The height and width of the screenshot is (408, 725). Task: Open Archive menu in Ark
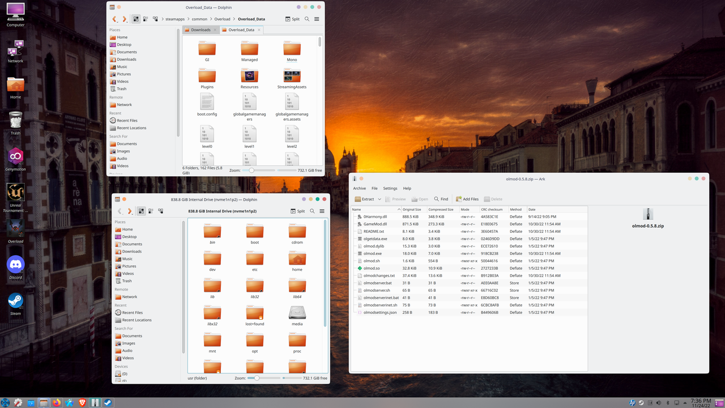pyautogui.click(x=359, y=188)
